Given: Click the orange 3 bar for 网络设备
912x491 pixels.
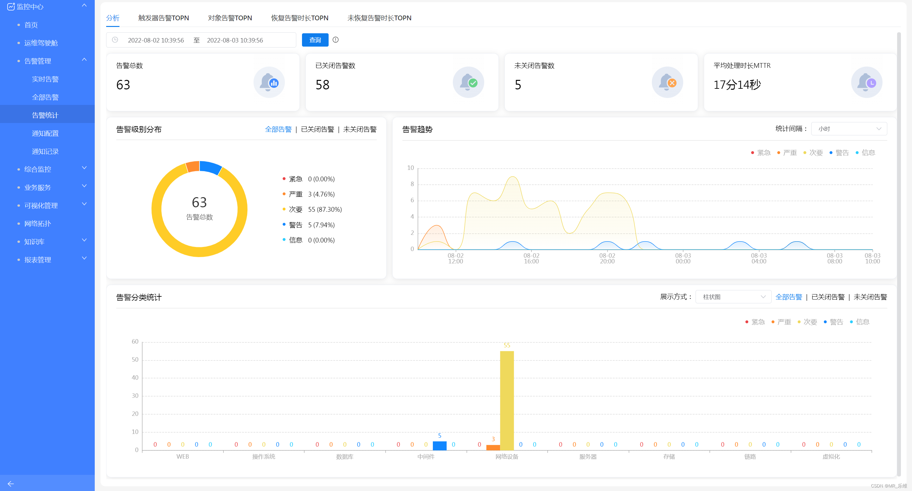Looking at the screenshot, I should 493,448.
